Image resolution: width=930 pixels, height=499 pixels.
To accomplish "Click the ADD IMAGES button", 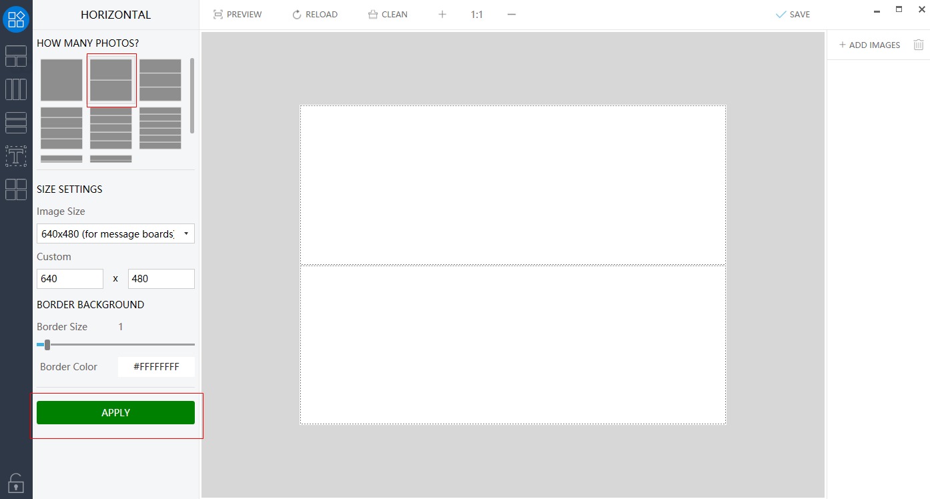I will [869, 45].
